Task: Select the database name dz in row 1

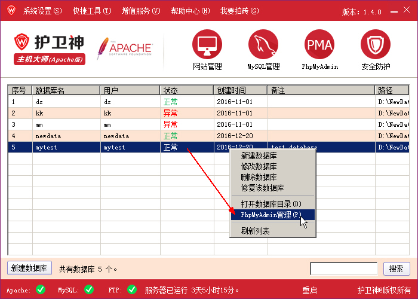Action: (39, 102)
